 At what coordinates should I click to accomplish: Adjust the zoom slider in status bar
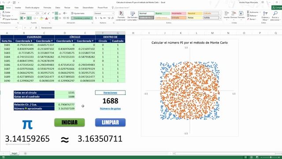271,157
